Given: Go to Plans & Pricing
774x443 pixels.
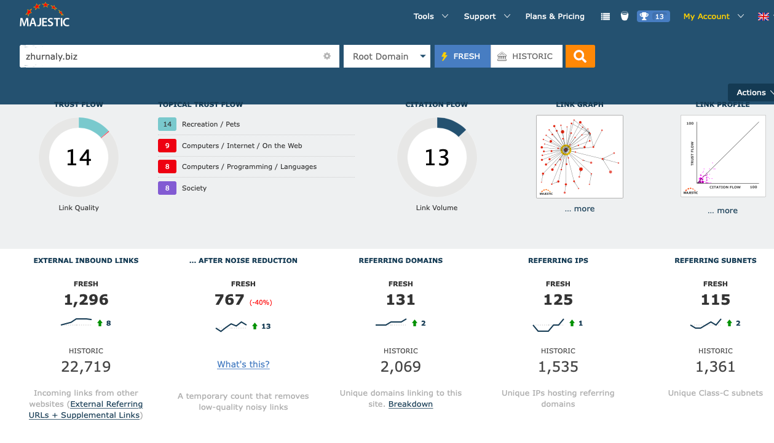Looking at the screenshot, I should pyautogui.click(x=555, y=17).
